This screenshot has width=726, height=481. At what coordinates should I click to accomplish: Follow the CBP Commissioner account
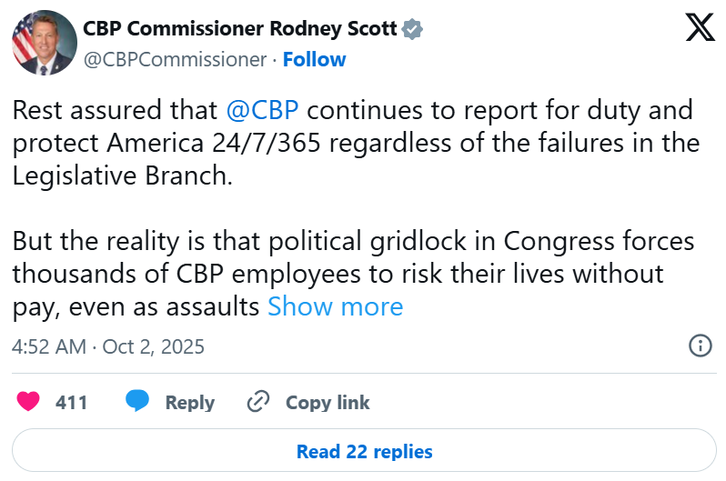tap(314, 60)
